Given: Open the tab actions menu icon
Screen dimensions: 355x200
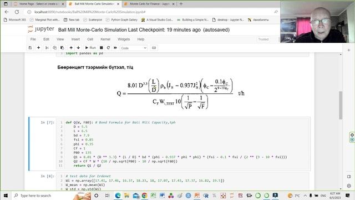Looking at the screenshot, I should point(6,4).
